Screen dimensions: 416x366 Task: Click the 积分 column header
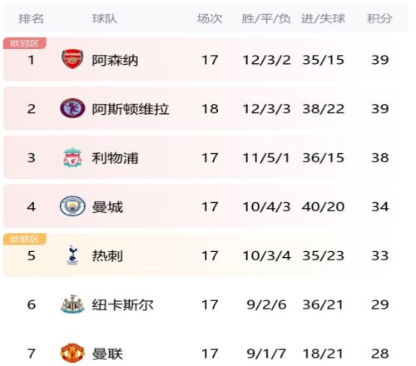coord(379,19)
